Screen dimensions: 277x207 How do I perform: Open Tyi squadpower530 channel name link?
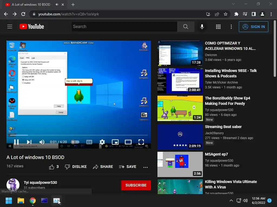pos(40,182)
